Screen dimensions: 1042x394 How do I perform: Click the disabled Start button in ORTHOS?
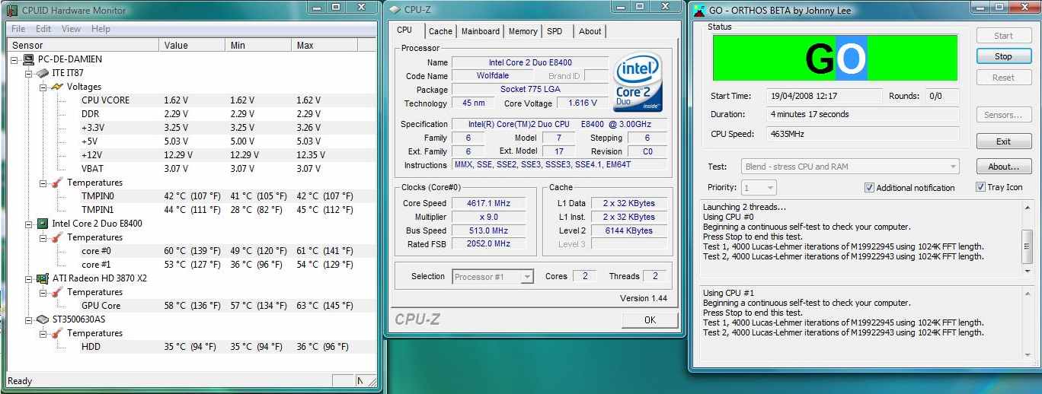point(1003,36)
